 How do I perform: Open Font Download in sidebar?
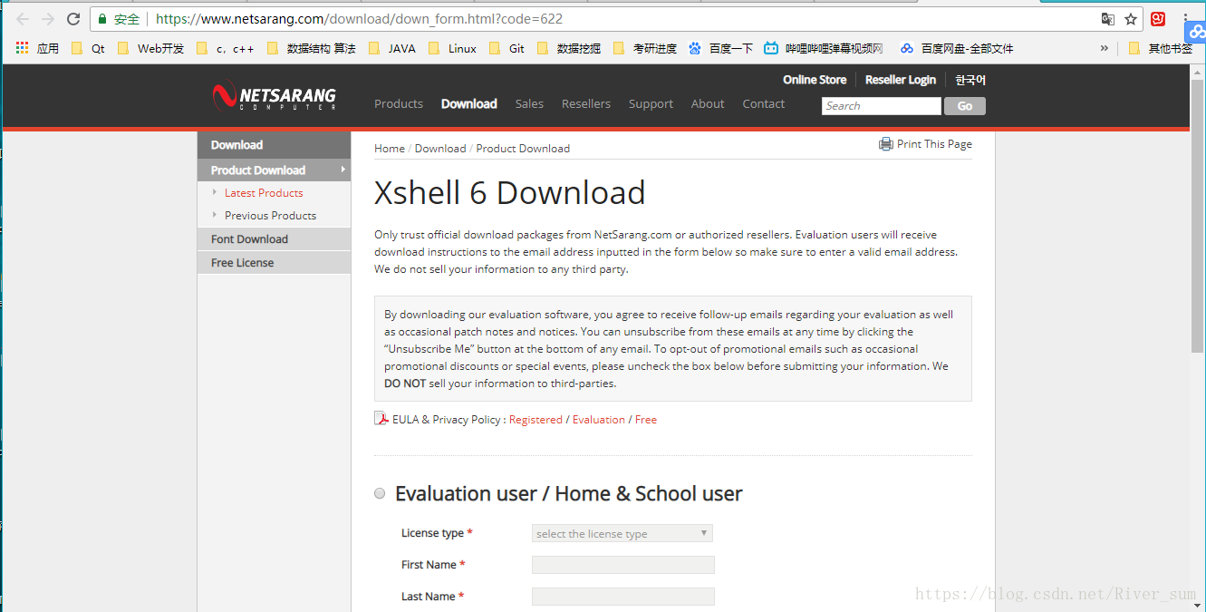[x=274, y=239]
